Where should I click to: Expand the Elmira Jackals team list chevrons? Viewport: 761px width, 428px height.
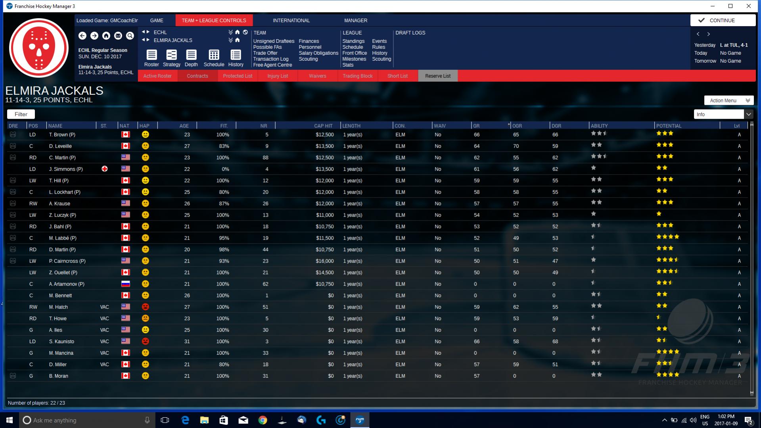click(x=230, y=40)
